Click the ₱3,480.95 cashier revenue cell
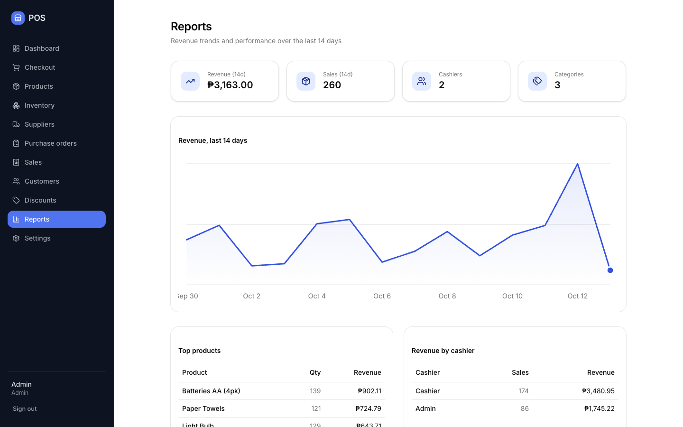The image size is (683, 427). click(x=598, y=391)
